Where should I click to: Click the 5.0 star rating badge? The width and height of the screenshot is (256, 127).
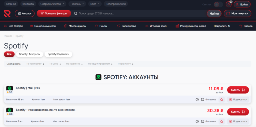pos(9,92)
